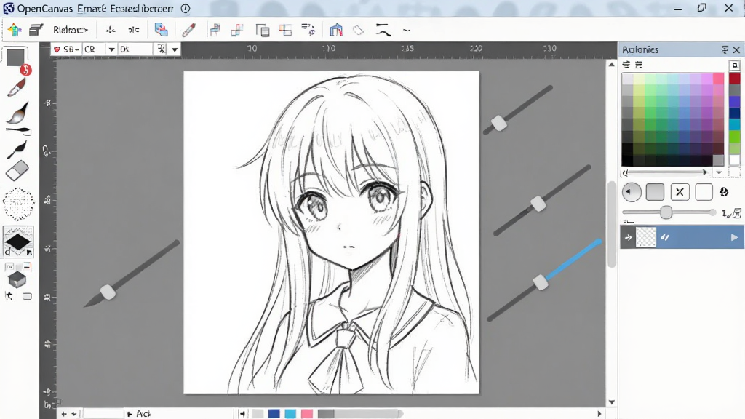
Task: Toggle the gray square button in panel
Action: pos(655,192)
